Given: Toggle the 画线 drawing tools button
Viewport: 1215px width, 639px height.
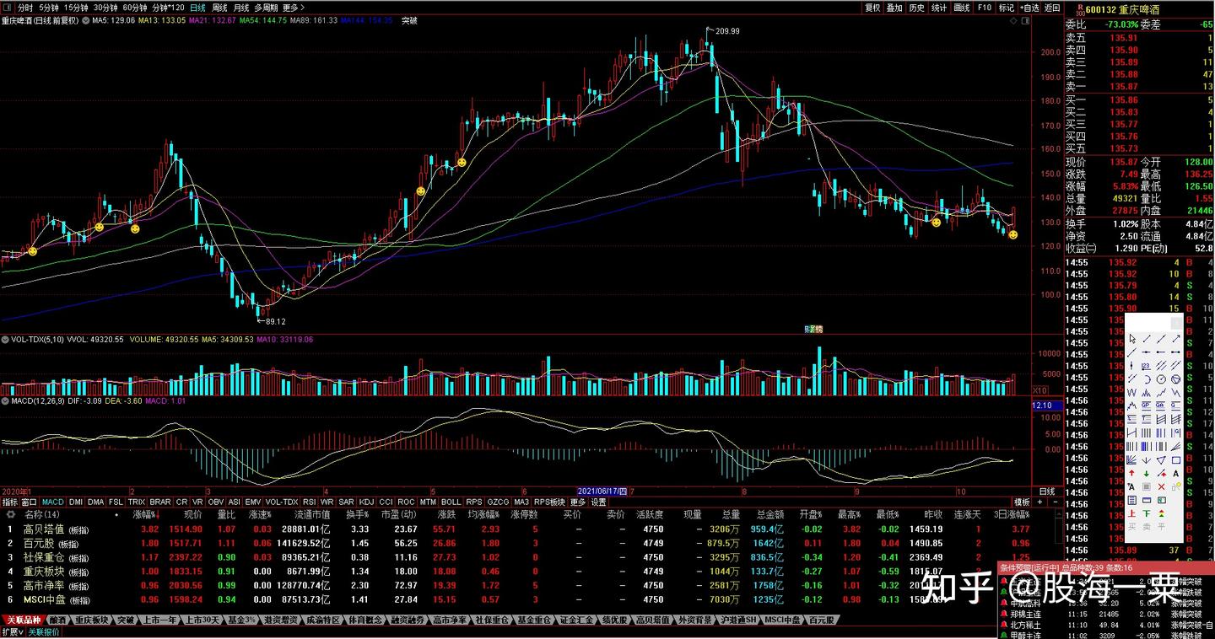Looking at the screenshot, I should pyautogui.click(x=961, y=8).
